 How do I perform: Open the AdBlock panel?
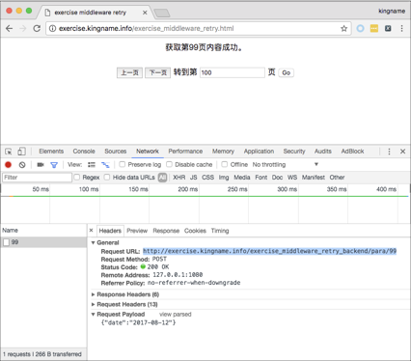click(x=352, y=152)
